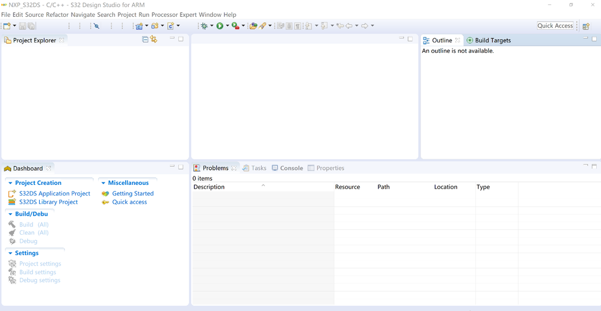This screenshot has height=311, width=601.
Task: Click the Quick Access search field
Action: (x=555, y=26)
